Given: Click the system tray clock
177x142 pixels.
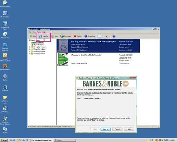Looking at the screenshot, I should coord(173,140).
